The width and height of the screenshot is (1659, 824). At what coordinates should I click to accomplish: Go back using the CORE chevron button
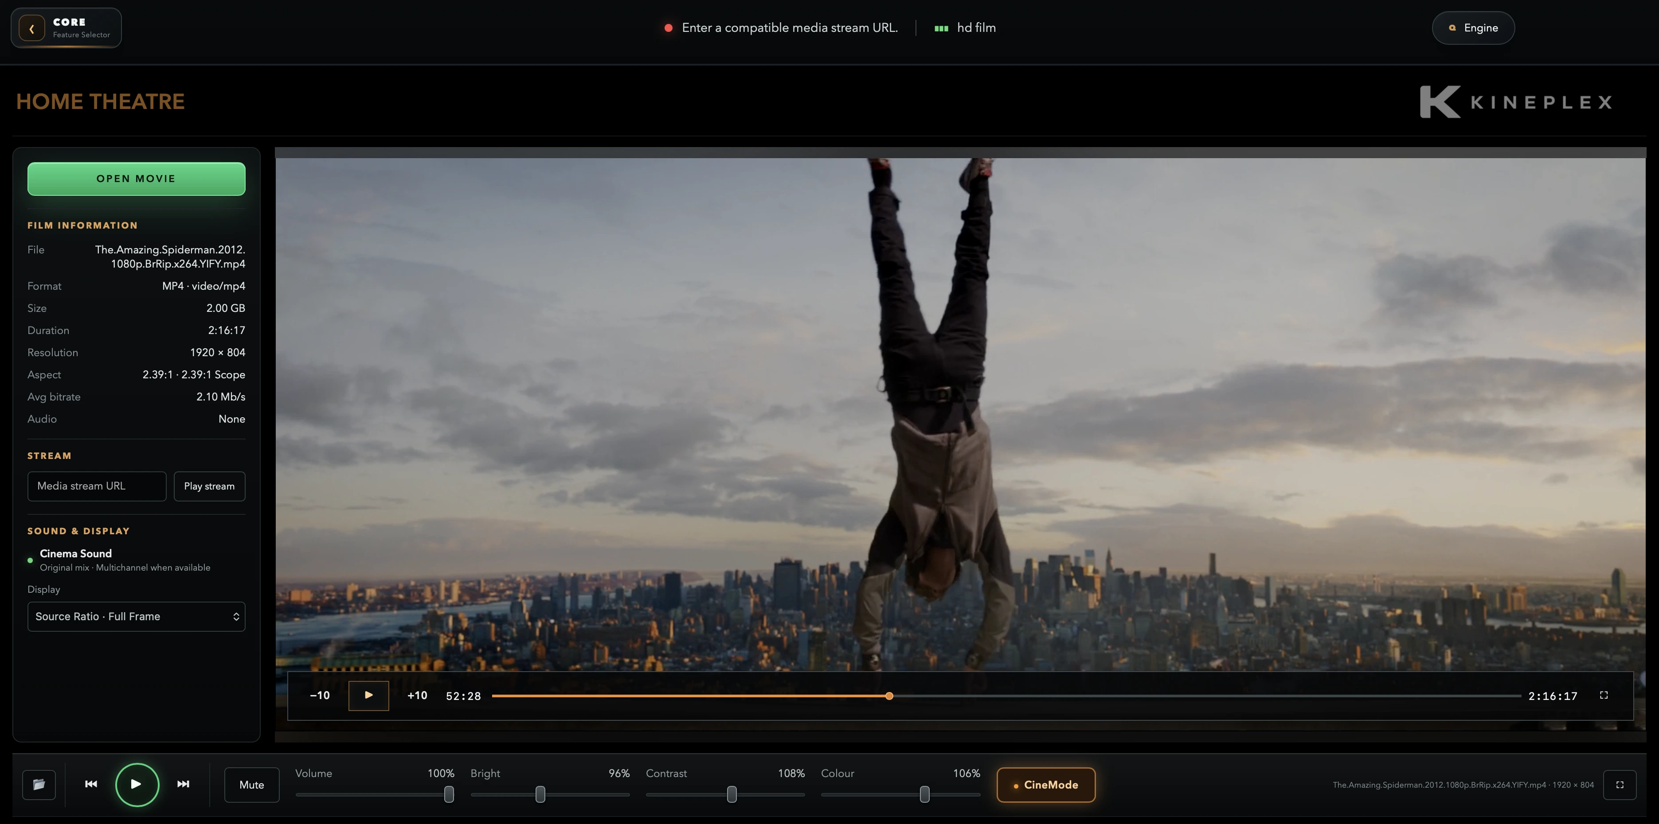pyautogui.click(x=31, y=28)
